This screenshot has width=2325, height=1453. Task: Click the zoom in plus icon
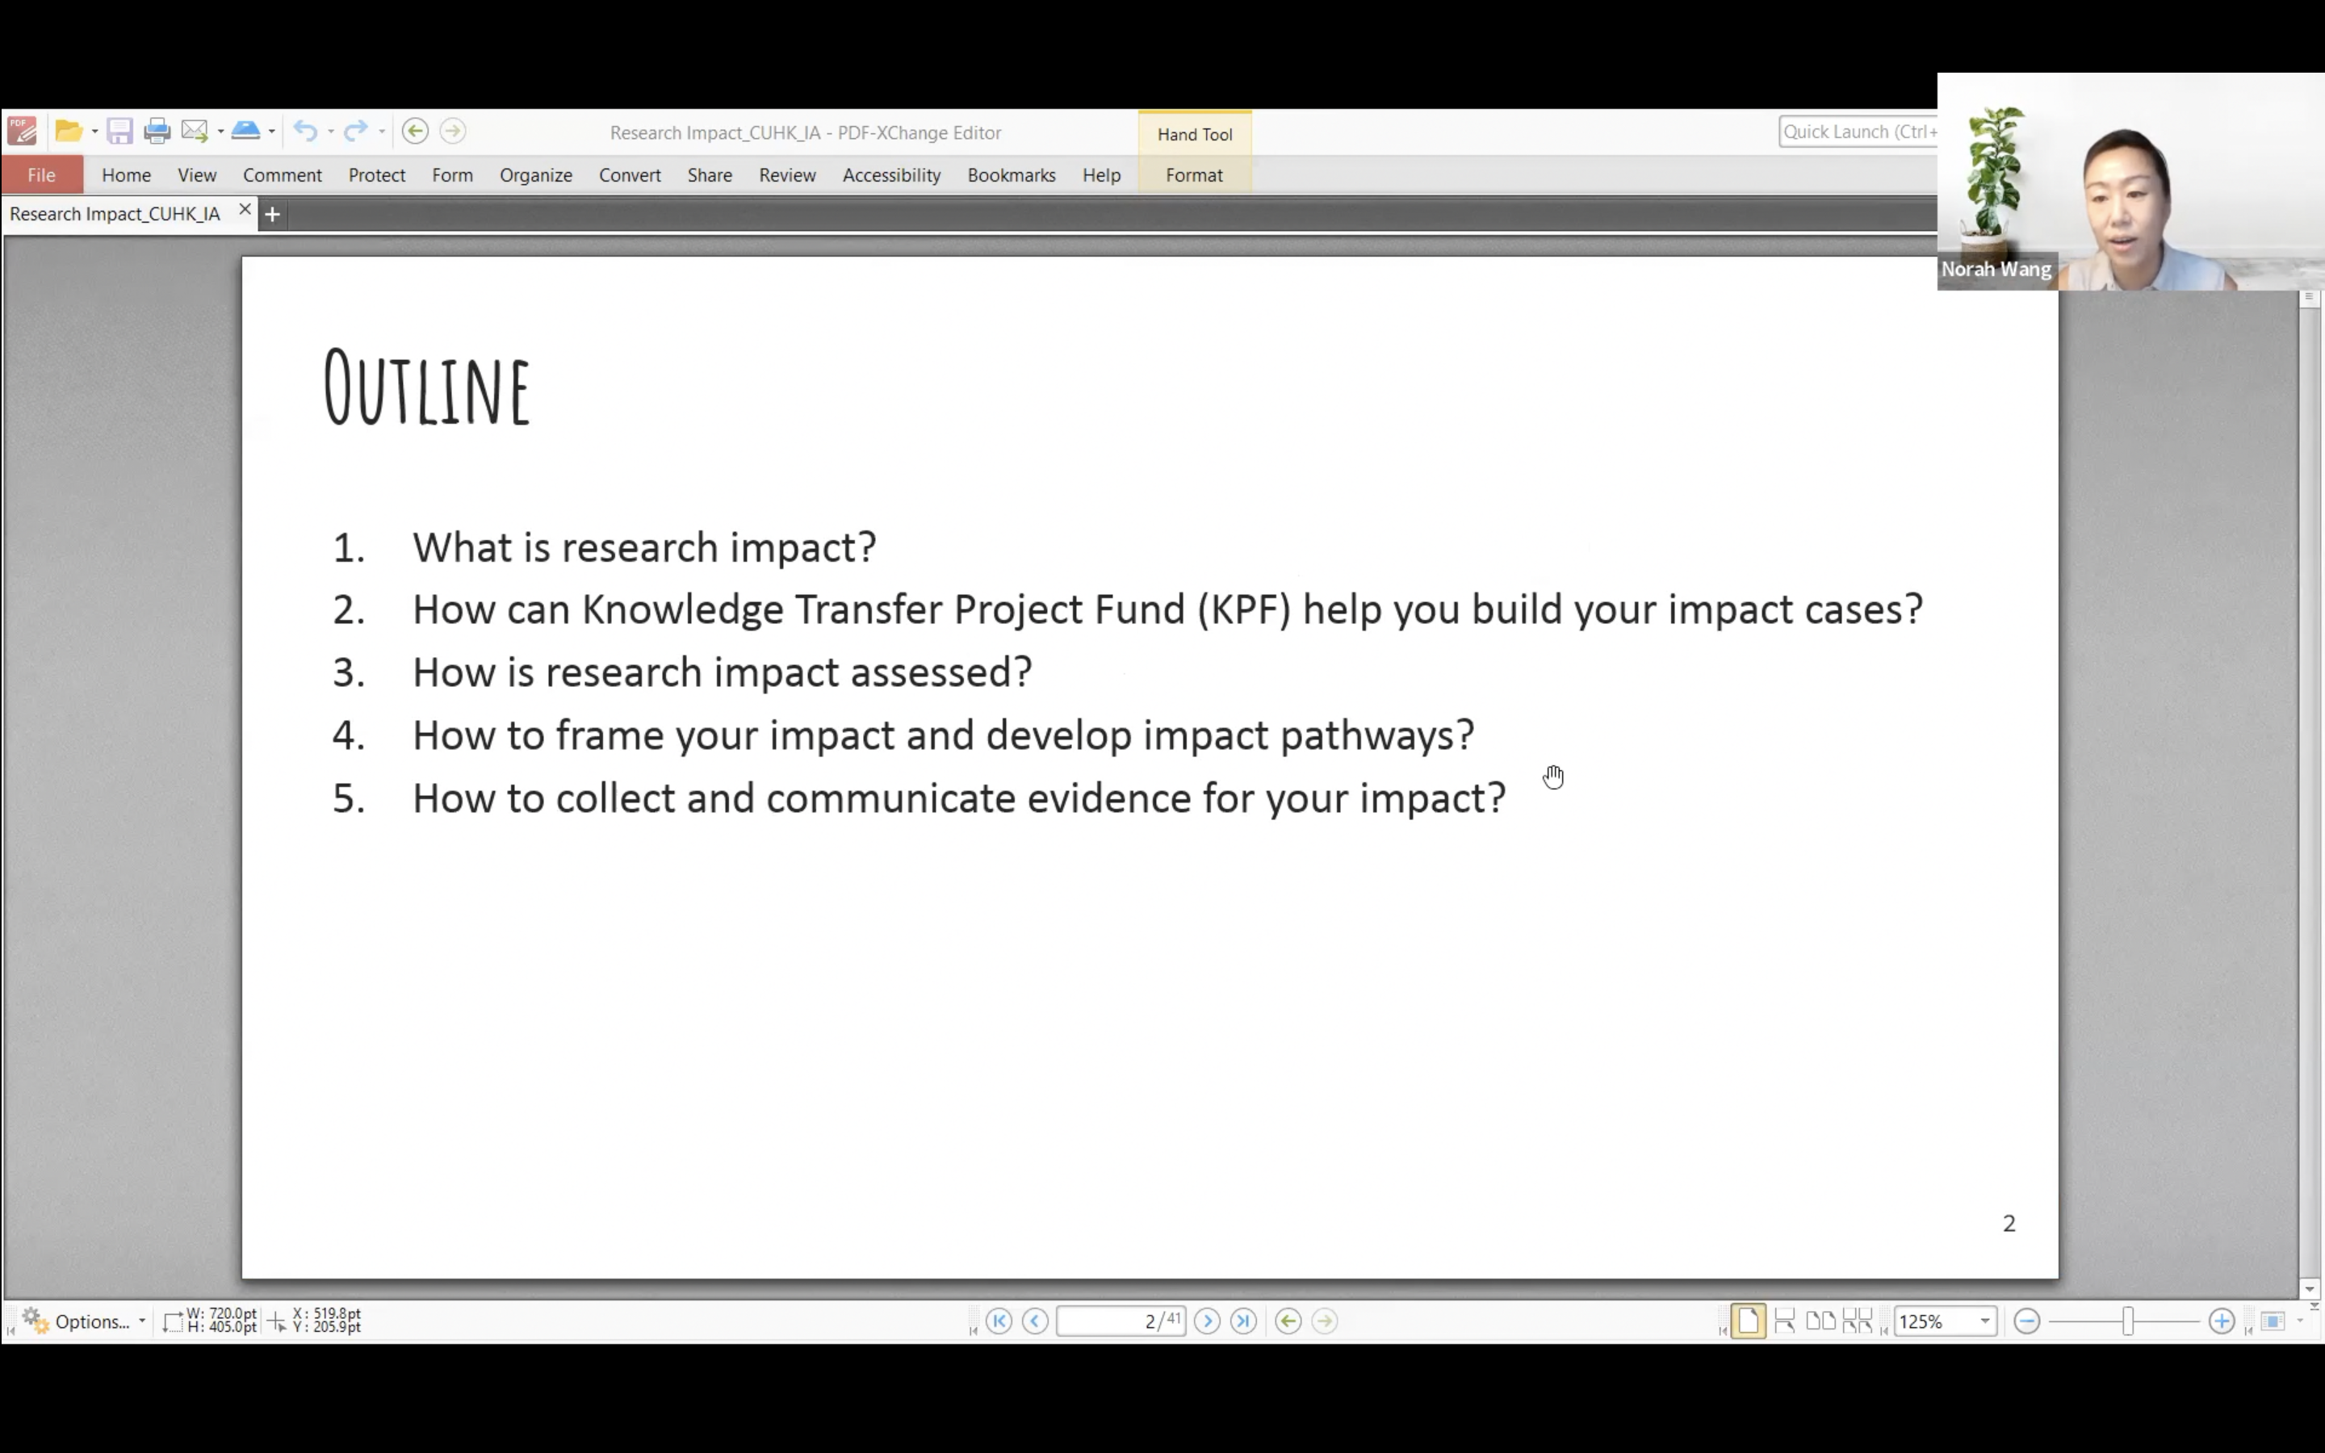[2219, 1321]
